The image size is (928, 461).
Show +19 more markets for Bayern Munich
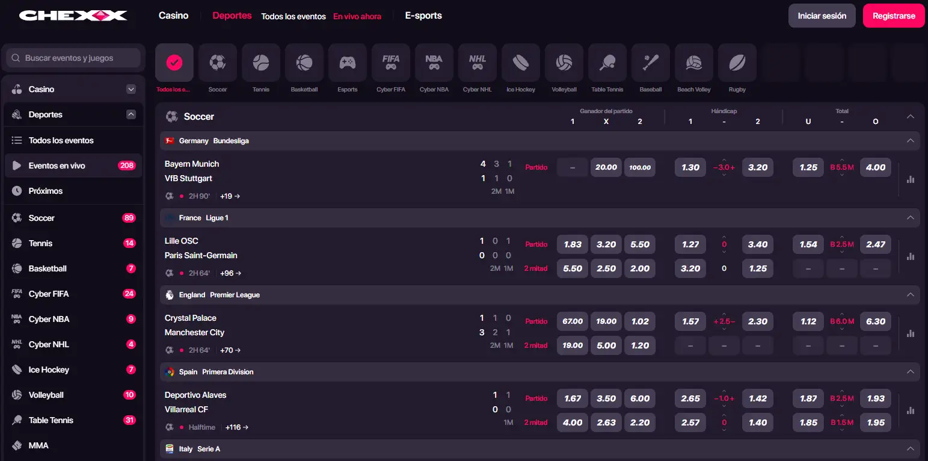[230, 196]
